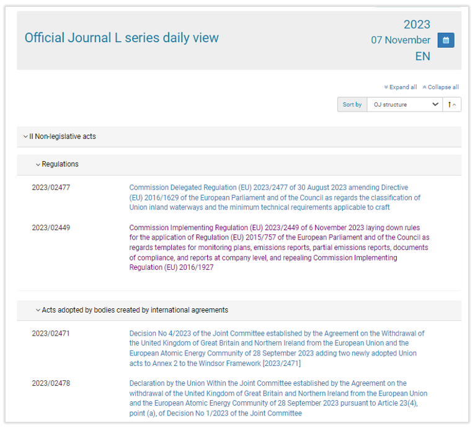
Task: Click the Official Journal L series heading
Action: point(122,38)
